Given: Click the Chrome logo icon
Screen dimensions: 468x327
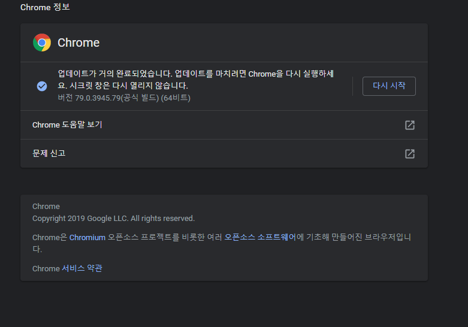Looking at the screenshot, I should click(42, 43).
